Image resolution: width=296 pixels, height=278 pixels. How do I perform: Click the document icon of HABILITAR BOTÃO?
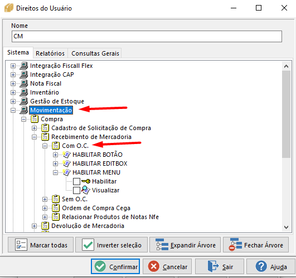[66, 155]
